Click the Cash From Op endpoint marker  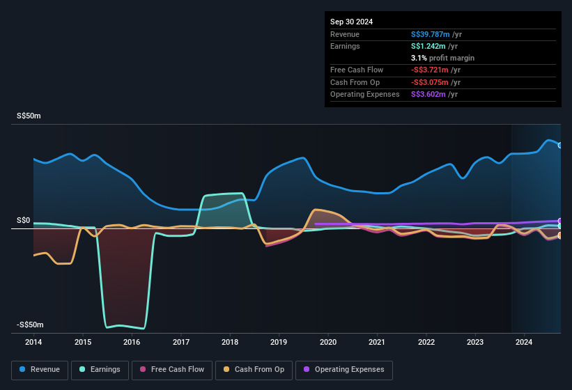coord(559,235)
